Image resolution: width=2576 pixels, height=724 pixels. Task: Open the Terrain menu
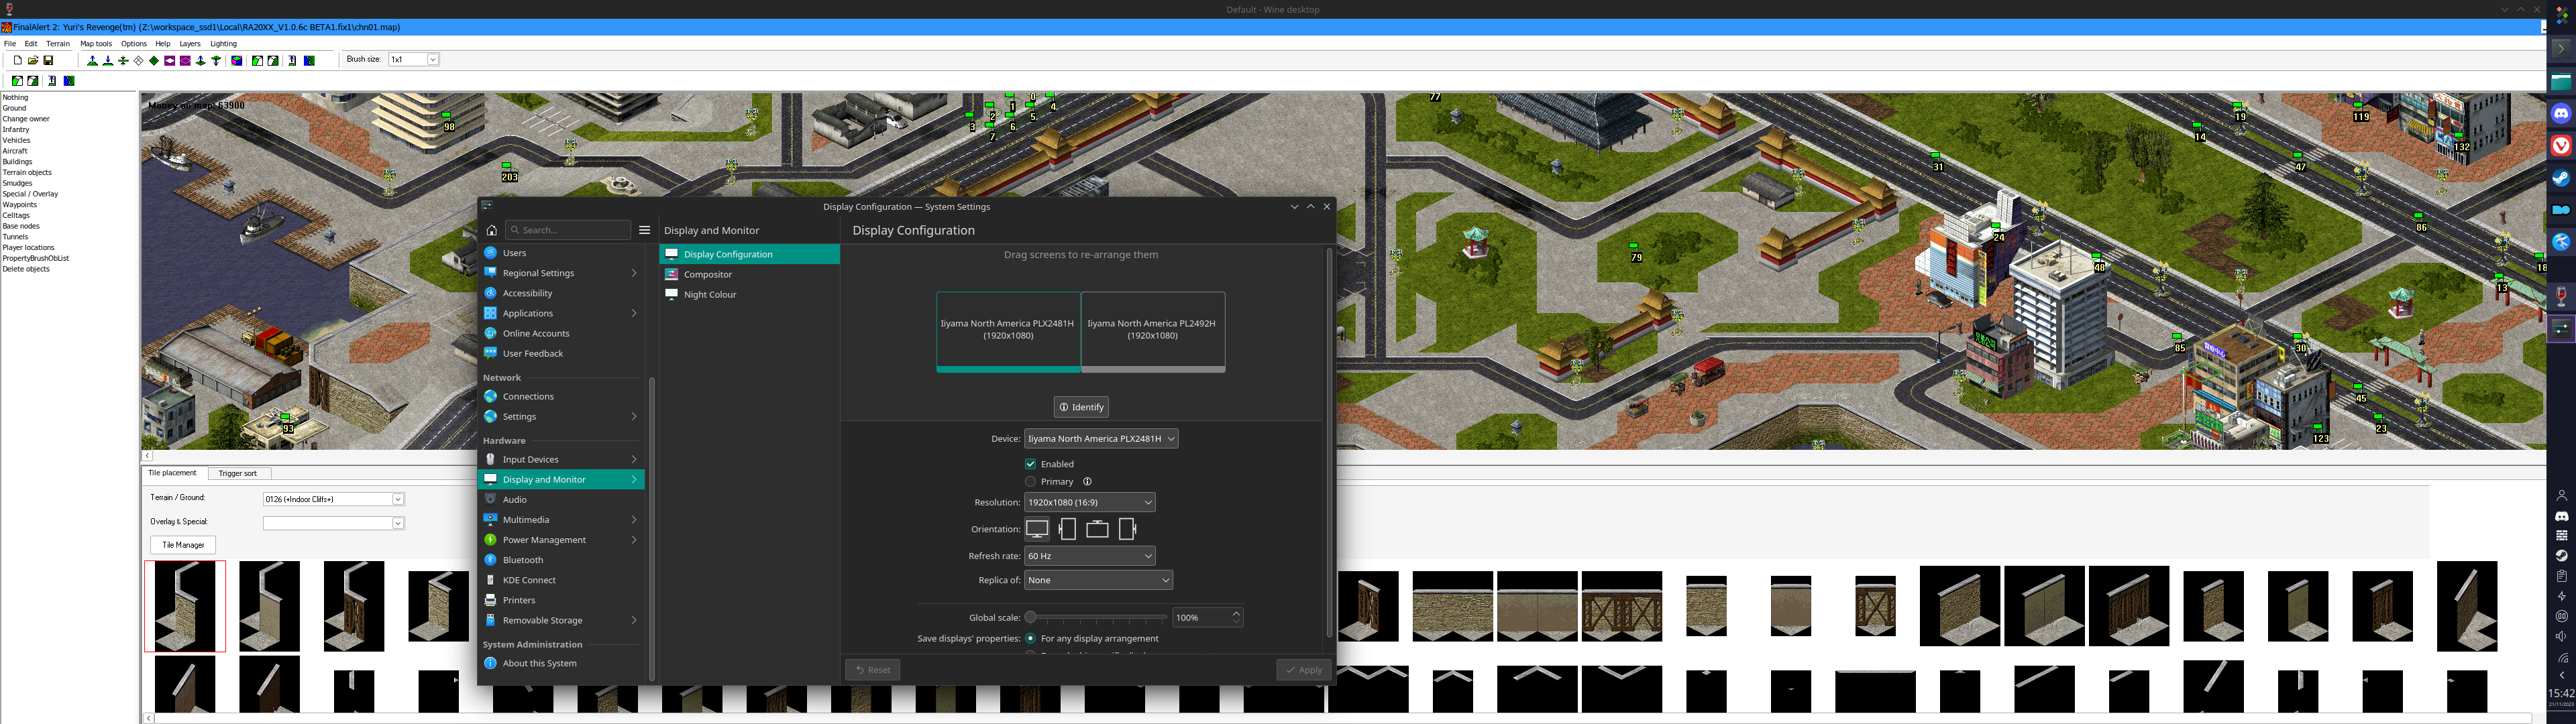(x=58, y=44)
